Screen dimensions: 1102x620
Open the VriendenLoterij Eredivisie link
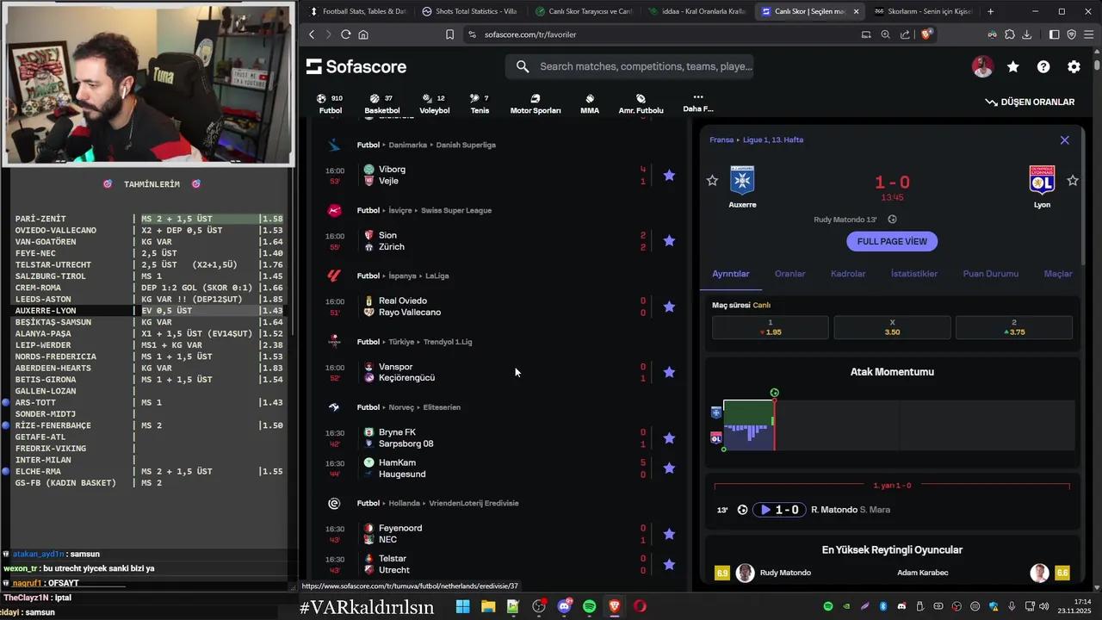point(474,503)
